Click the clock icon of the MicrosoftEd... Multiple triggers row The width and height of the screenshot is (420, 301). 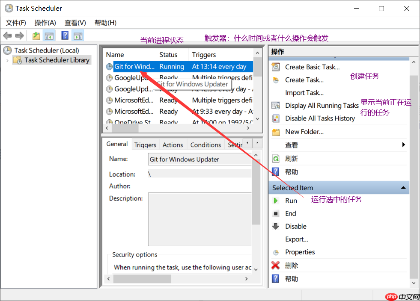pos(109,100)
